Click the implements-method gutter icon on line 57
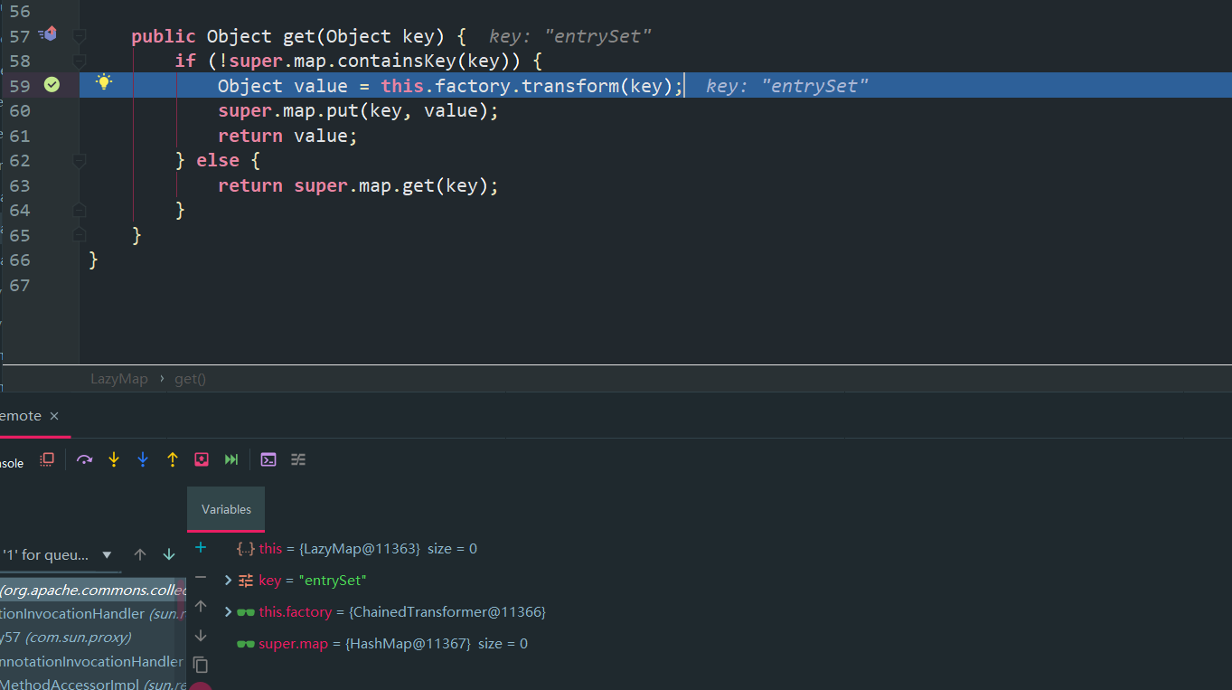Screen dimensions: 1232x690 click(x=48, y=34)
